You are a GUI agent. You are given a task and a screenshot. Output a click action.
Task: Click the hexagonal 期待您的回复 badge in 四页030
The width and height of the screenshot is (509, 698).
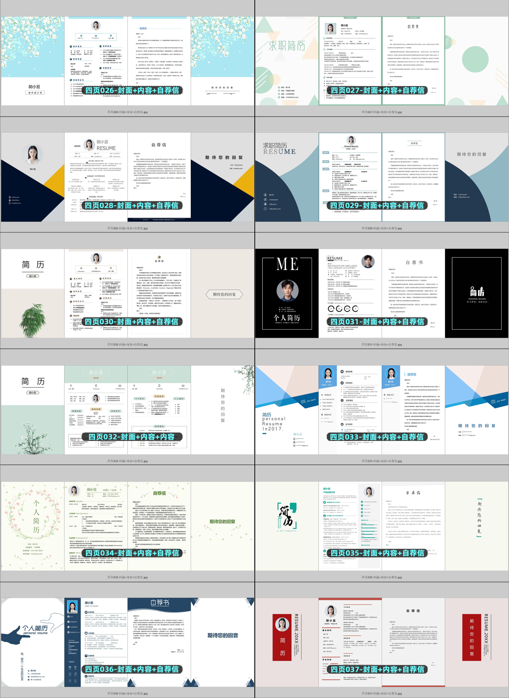pos(224,294)
